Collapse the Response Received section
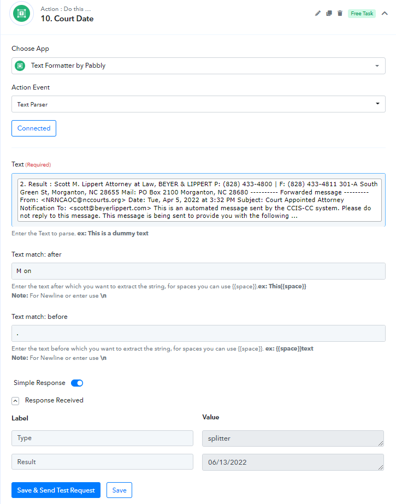This screenshot has height=504, width=396. click(15, 401)
